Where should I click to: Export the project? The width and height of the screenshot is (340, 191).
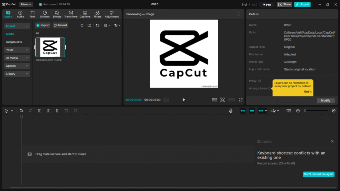(x=302, y=5)
